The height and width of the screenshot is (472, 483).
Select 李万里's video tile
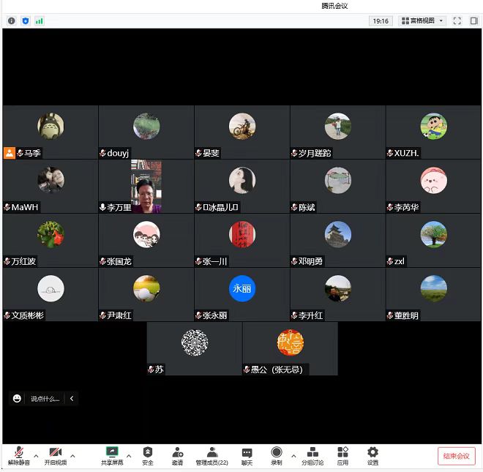point(146,187)
